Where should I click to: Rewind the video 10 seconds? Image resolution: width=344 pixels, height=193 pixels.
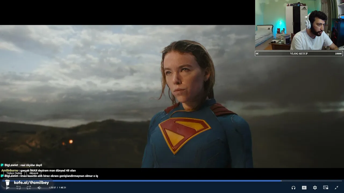click(x=18, y=188)
